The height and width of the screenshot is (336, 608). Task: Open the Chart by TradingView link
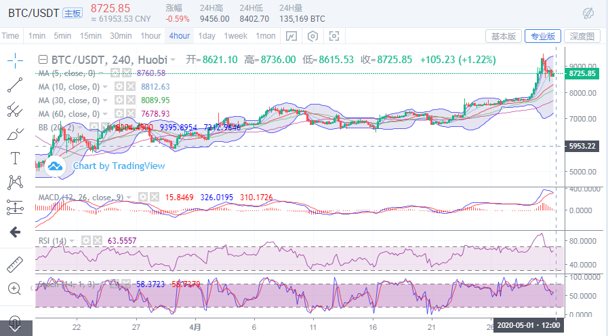pyautogui.click(x=119, y=166)
